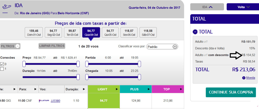
Task: Click the plus icon beside Moeda
Action: [244, 78]
